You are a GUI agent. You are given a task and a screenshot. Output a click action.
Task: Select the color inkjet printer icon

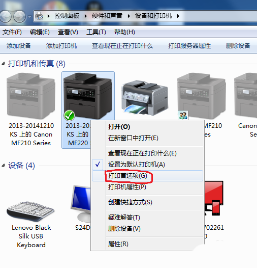point(145,98)
